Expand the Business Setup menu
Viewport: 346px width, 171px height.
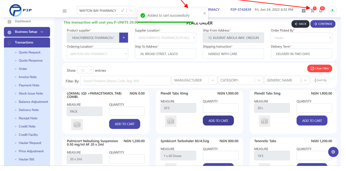tap(27, 32)
